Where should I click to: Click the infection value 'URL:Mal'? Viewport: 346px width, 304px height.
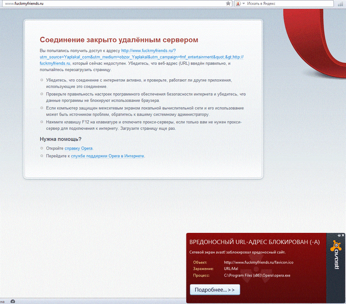(x=231, y=269)
